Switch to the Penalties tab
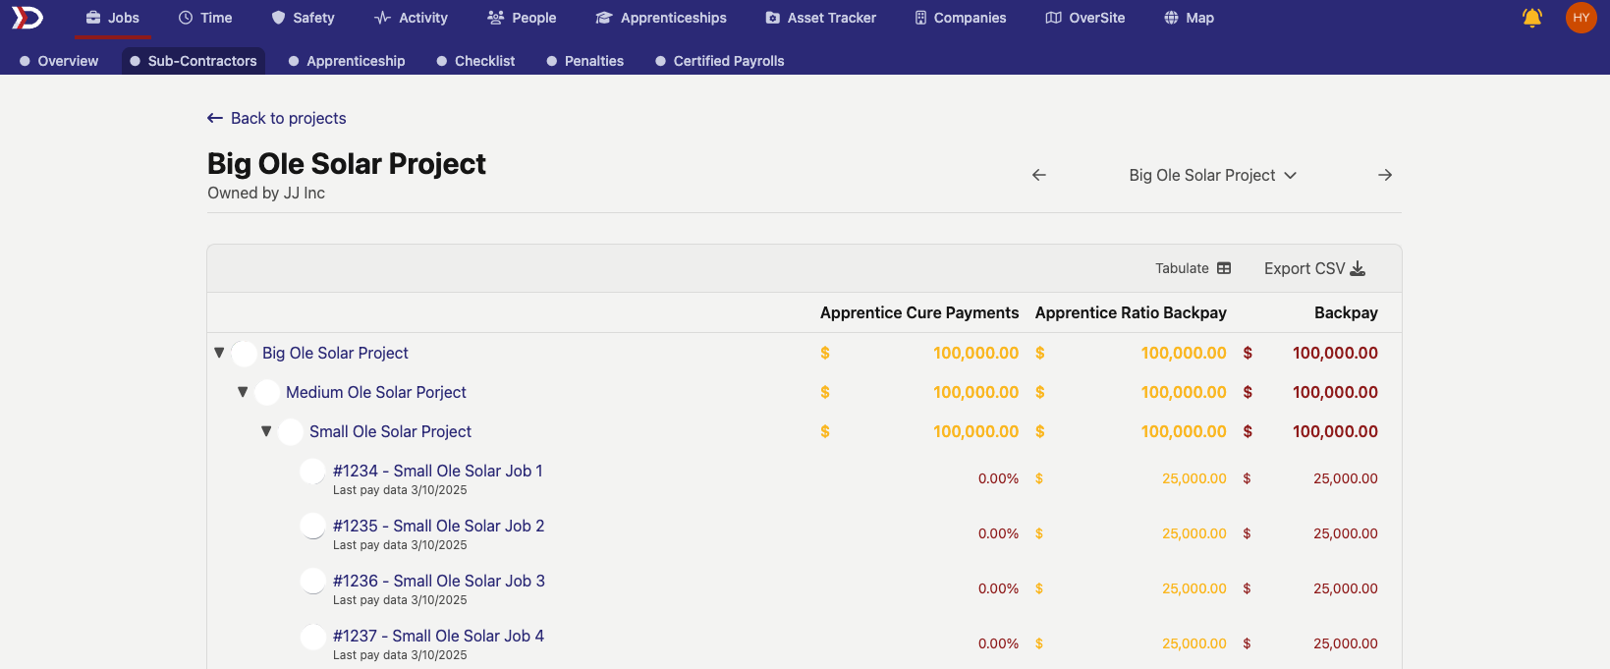1610x669 pixels. [x=584, y=61]
